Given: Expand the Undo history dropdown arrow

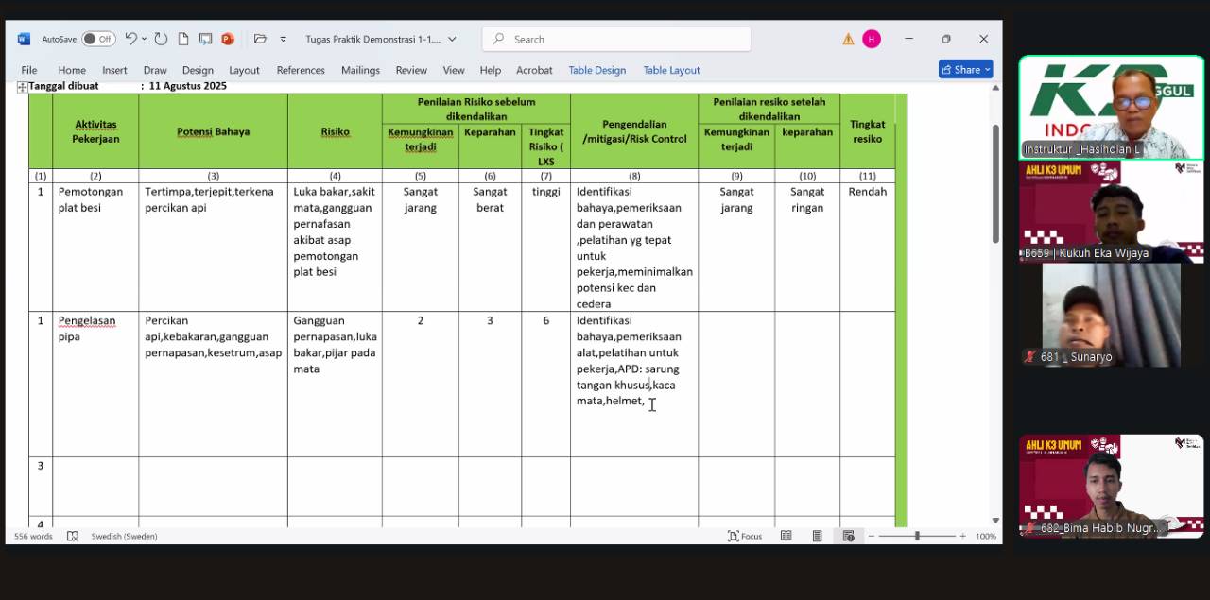Looking at the screenshot, I should pyautogui.click(x=144, y=39).
